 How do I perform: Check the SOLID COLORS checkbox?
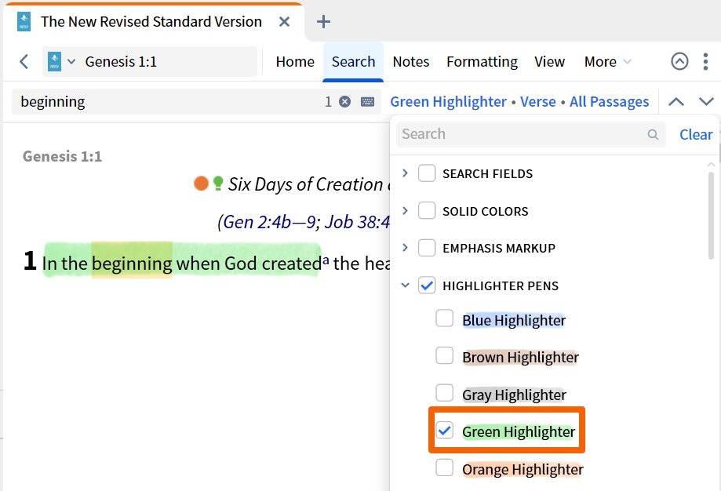426,210
